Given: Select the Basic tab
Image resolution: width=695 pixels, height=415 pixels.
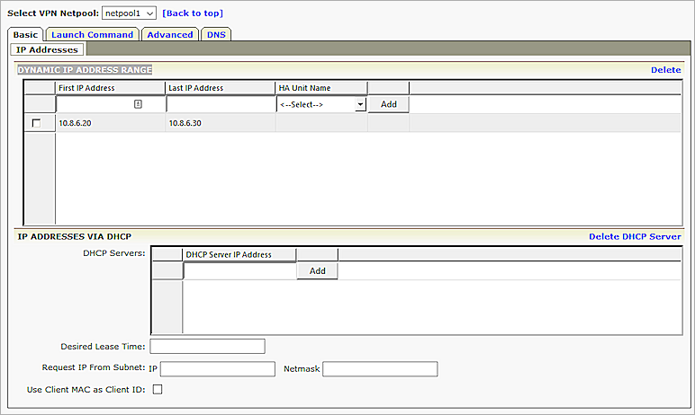Looking at the screenshot, I should (25, 34).
